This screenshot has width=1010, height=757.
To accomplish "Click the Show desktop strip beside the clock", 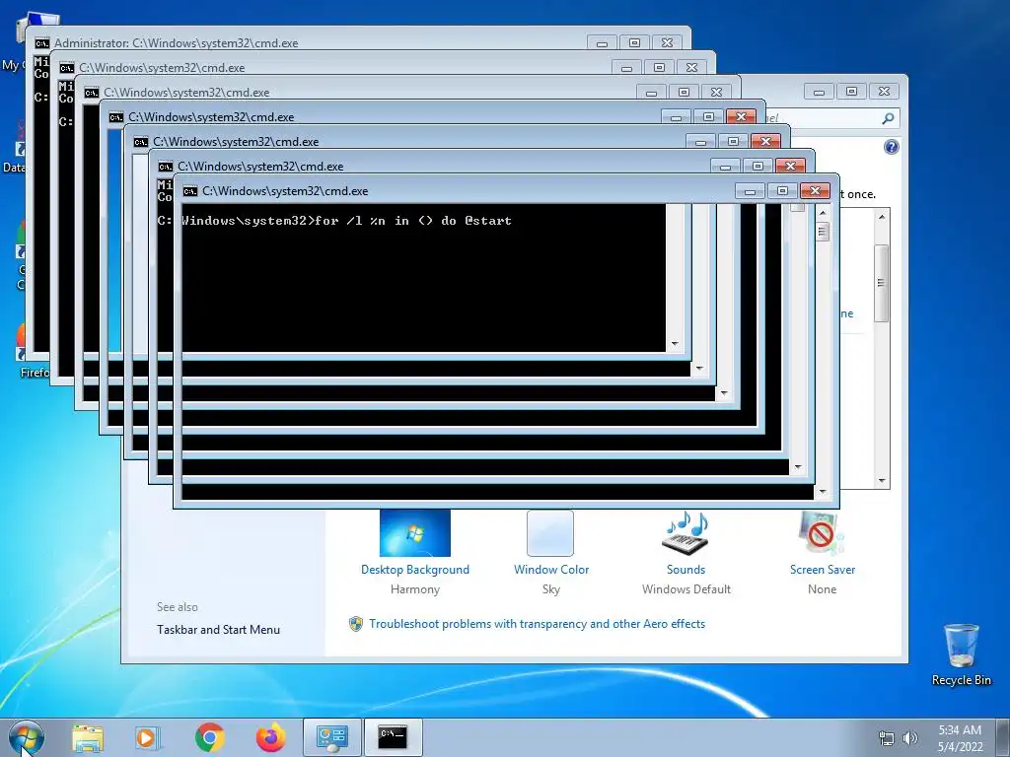I will point(1004,737).
